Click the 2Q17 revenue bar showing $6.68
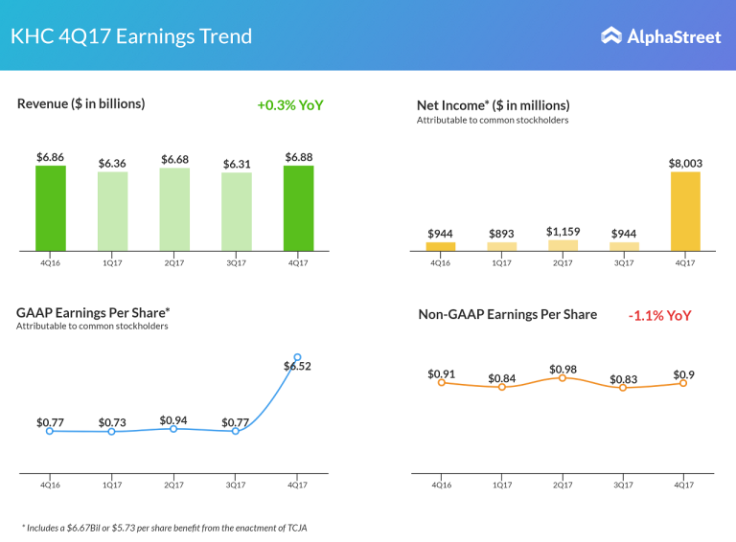736x542 pixels. coord(174,210)
